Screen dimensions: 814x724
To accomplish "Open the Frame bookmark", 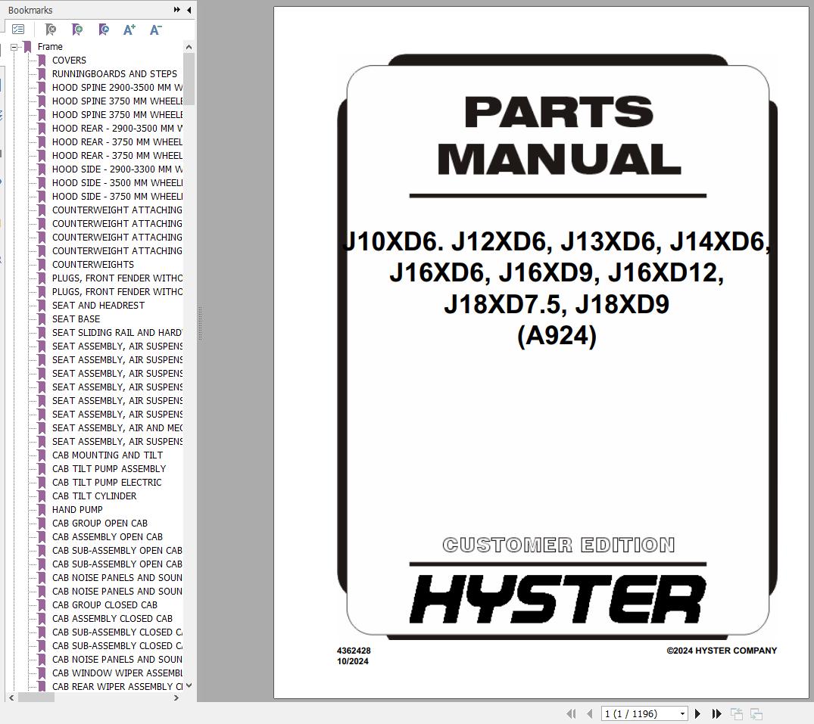I will [x=50, y=47].
